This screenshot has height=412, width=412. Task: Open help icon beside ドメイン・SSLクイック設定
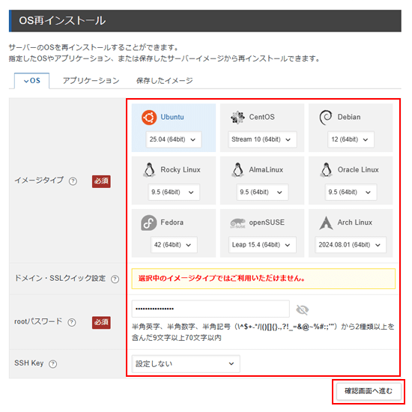(115, 279)
